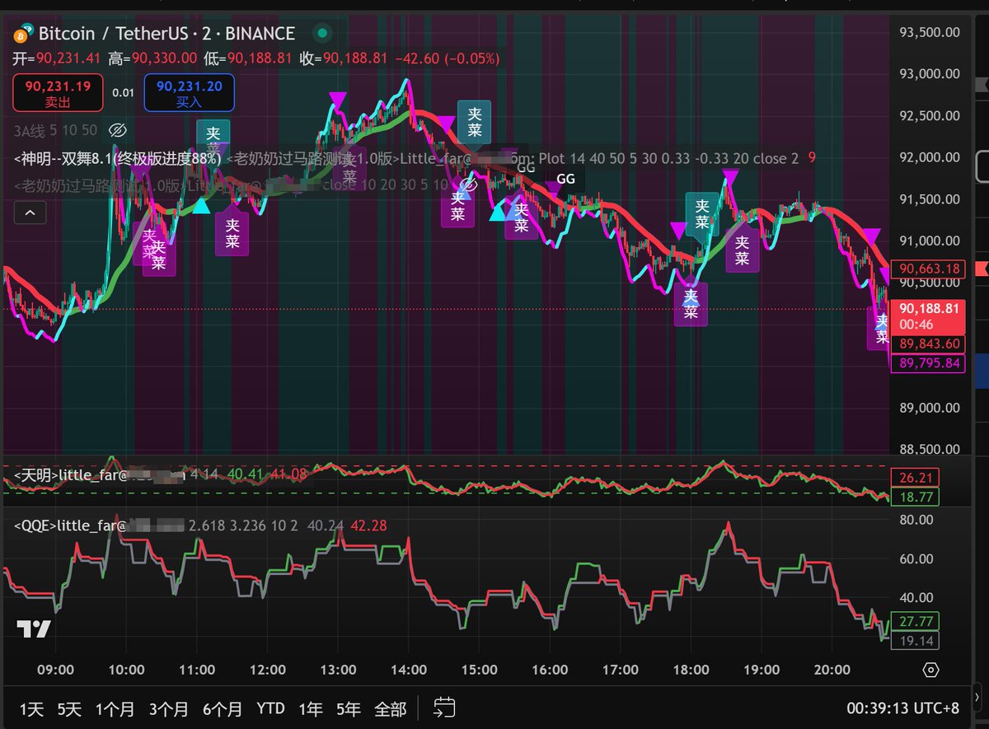Click the 17:00 time axis label
Screen dimensions: 989x729
(x=620, y=670)
